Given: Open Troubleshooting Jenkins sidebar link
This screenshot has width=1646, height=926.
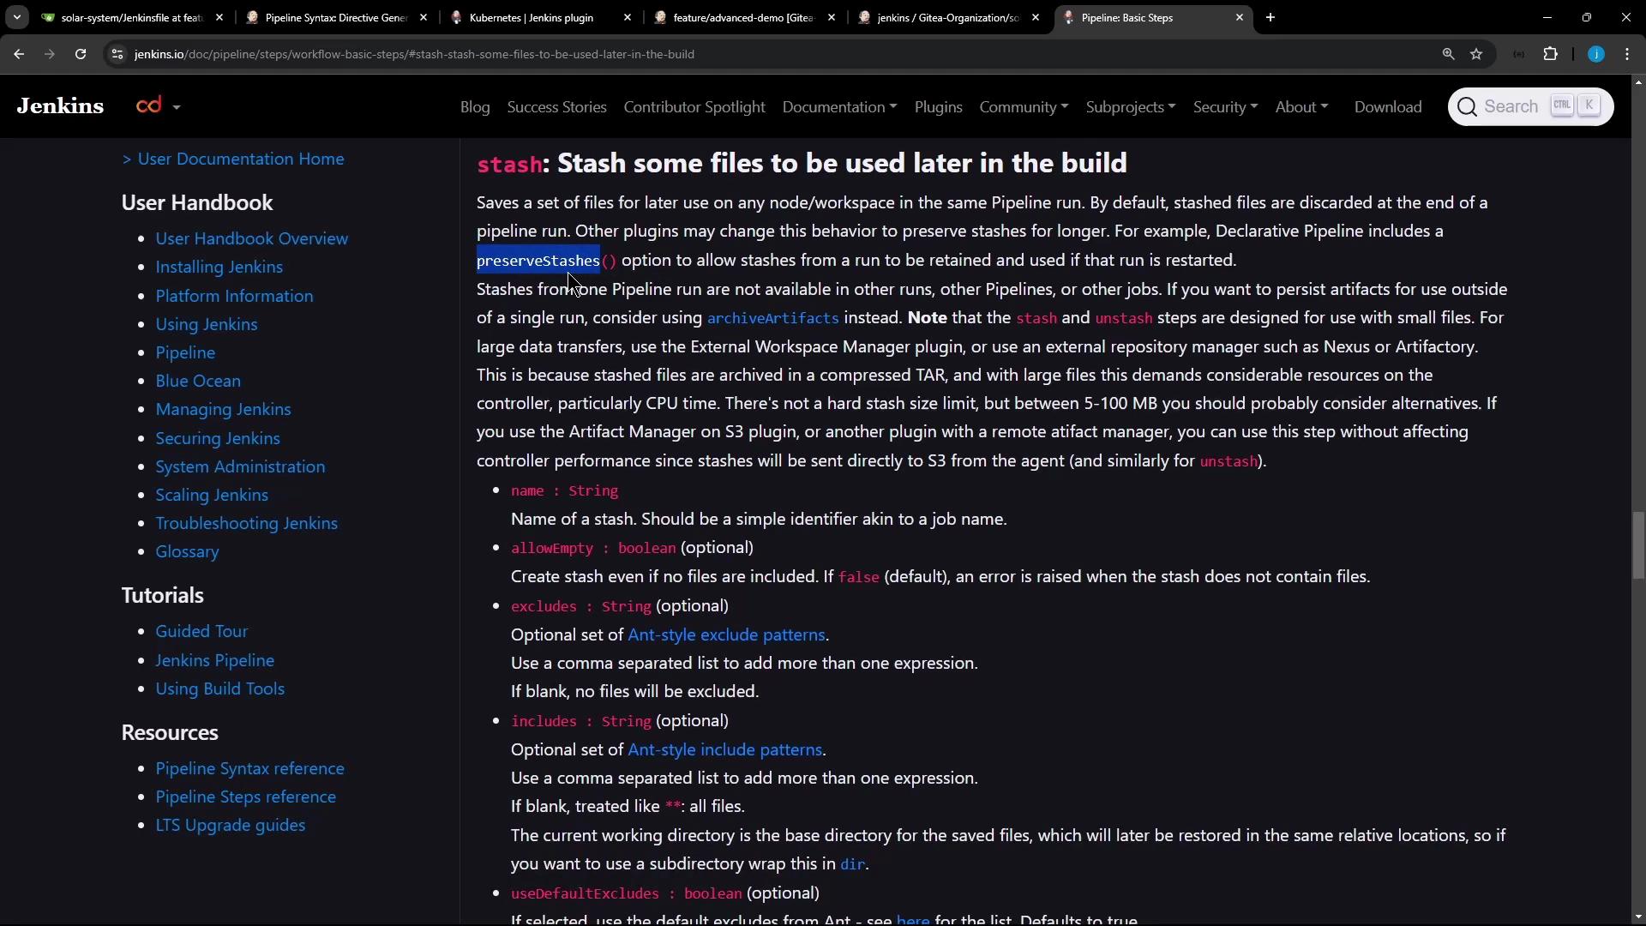Looking at the screenshot, I should pyautogui.click(x=246, y=523).
